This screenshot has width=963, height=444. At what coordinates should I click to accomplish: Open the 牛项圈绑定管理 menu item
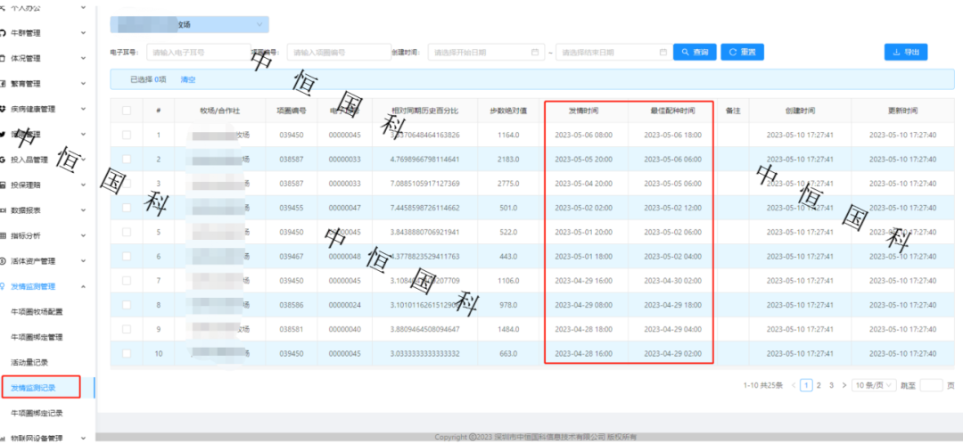tap(48, 338)
